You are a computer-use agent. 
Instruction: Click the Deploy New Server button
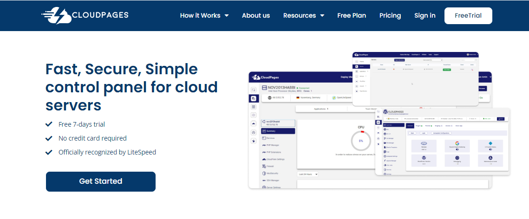click(x=399, y=60)
